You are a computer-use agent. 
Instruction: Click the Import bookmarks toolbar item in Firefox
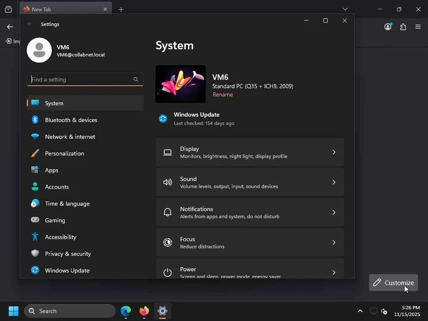click(x=13, y=41)
